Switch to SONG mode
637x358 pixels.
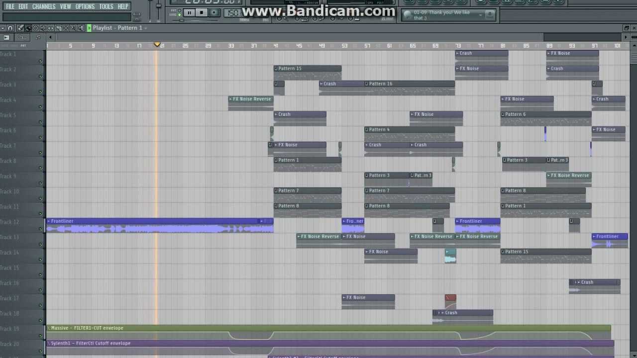coord(179,14)
